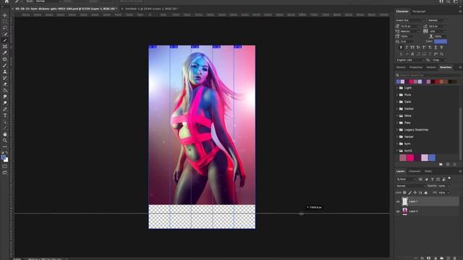
Task: Click the Character text color swatch
Action: (x=441, y=42)
